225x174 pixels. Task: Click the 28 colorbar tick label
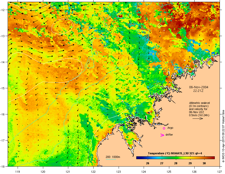point(176,163)
